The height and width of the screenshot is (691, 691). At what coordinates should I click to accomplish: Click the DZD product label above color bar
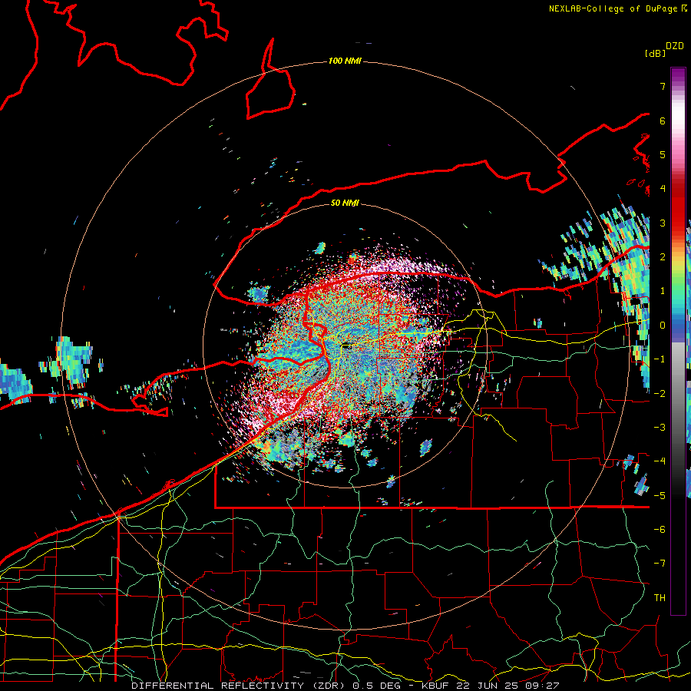[x=675, y=46]
